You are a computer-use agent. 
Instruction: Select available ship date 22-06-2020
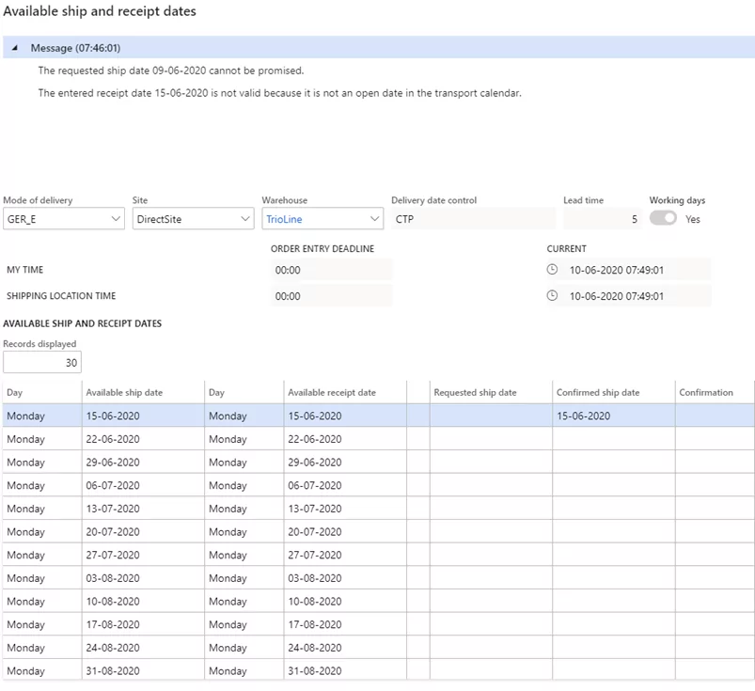143,439
